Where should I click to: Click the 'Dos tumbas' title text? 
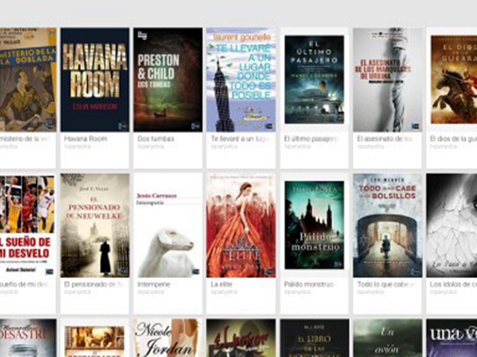pos(156,139)
